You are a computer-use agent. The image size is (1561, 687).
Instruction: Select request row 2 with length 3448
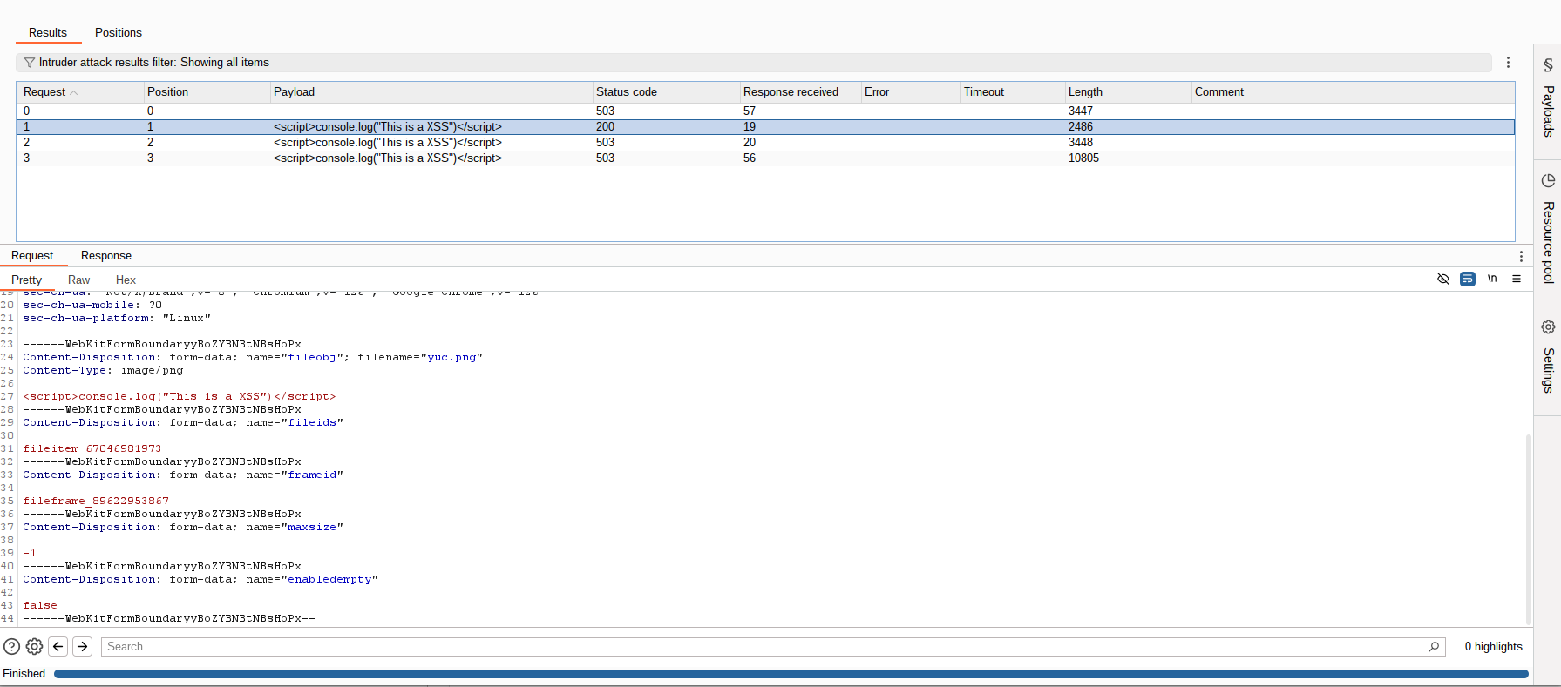[x=765, y=143]
